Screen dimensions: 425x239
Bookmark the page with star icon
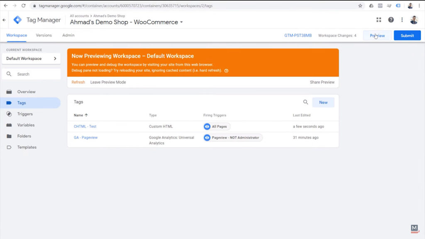pyautogui.click(x=360, y=6)
